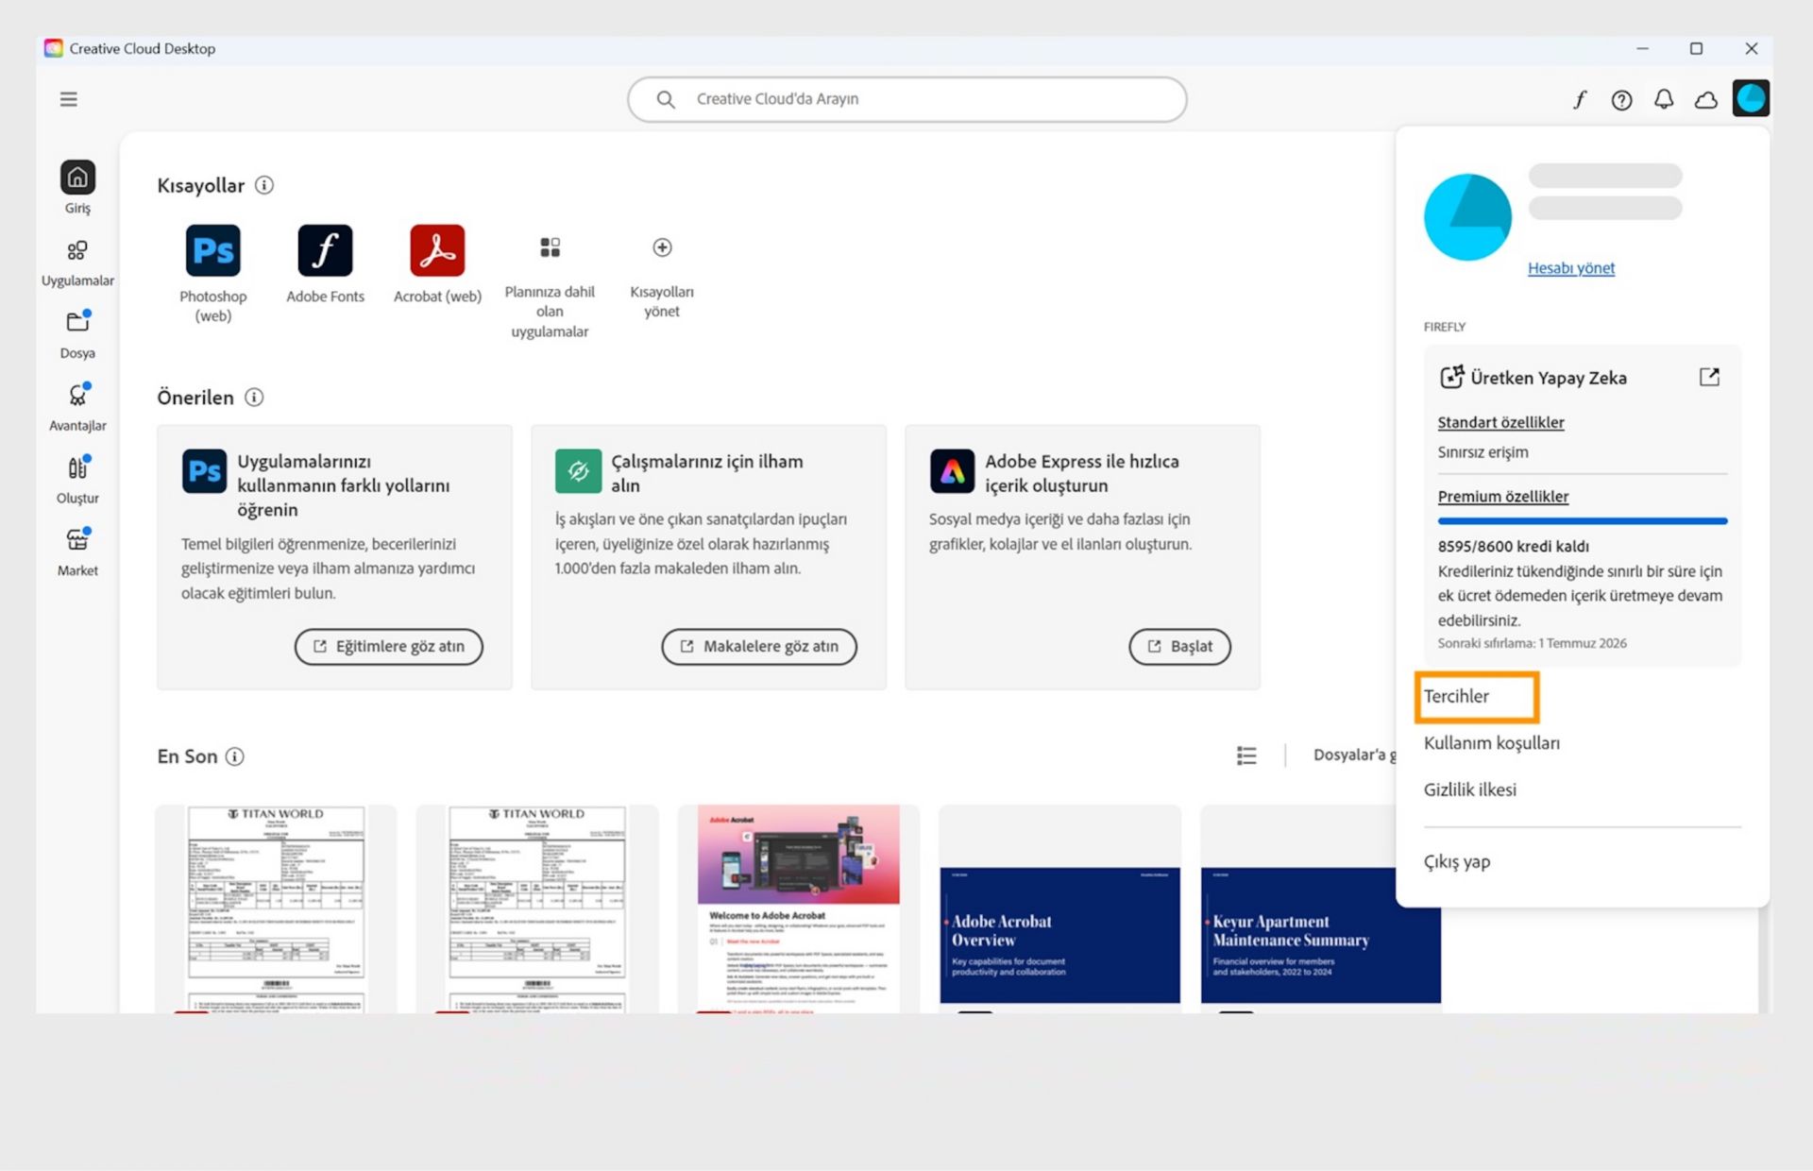The width and height of the screenshot is (1813, 1171).
Task: Click Adobe Express icon in suggestion card
Action: (952, 471)
